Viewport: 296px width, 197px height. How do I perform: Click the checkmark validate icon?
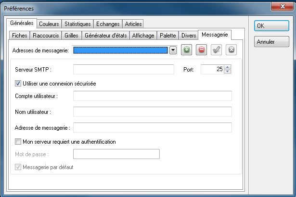tap(217, 49)
